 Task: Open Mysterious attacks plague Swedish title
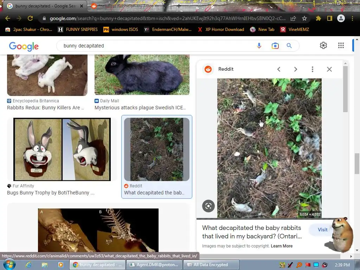(x=140, y=108)
